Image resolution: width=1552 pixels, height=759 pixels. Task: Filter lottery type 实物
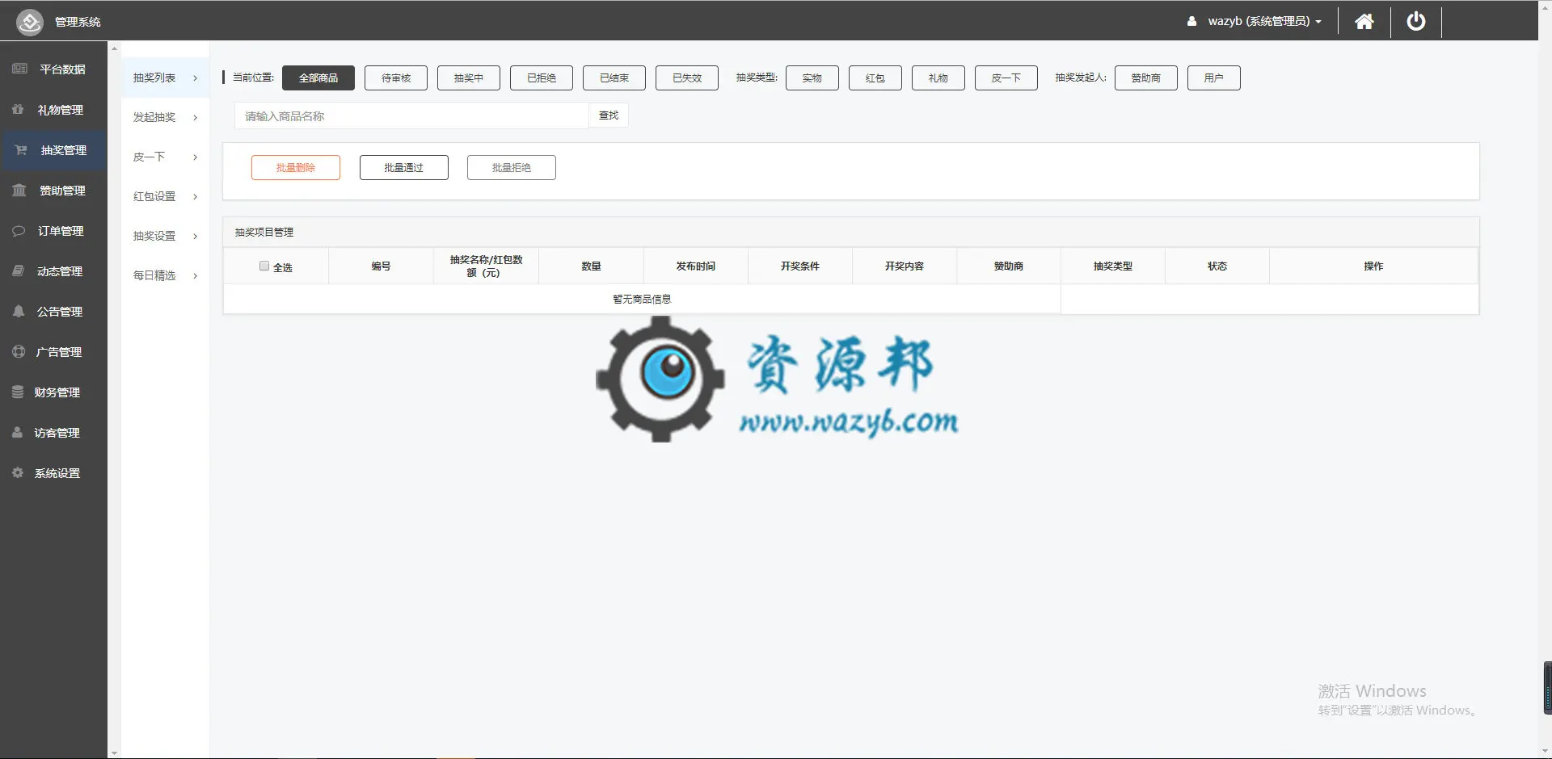pyautogui.click(x=812, y=78)
